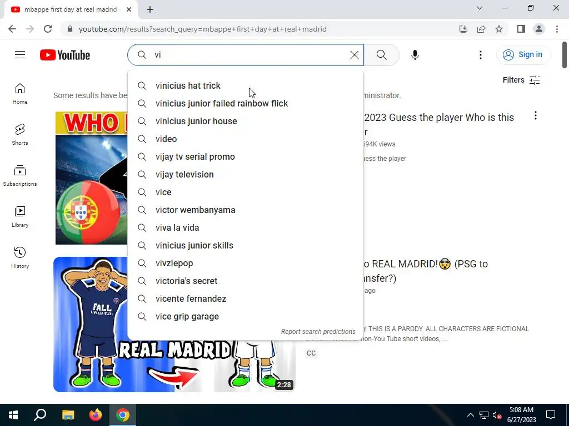Click the page vertical scrollbar

click(x=565, y=54)
